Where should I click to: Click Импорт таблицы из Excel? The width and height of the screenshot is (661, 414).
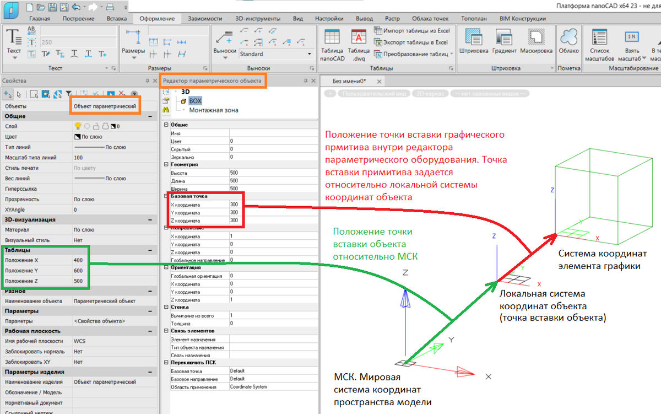click(x=412, y=30)
